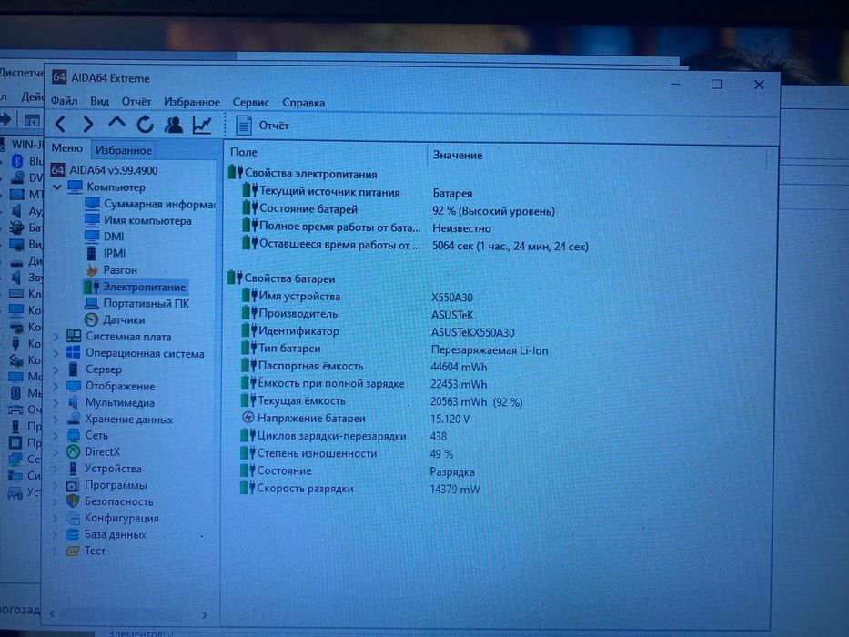Select Имя компьютера tree item
The width and height of the screenshot is (849, 637).
point(138,220)
